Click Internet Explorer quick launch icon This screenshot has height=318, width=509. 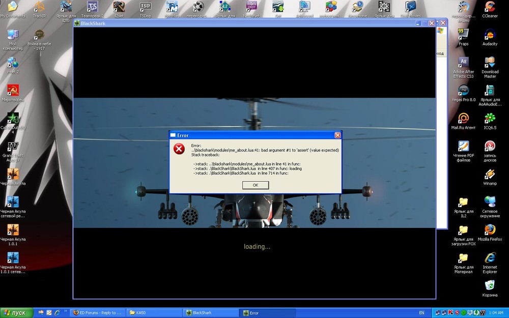(x=57, y=312)
